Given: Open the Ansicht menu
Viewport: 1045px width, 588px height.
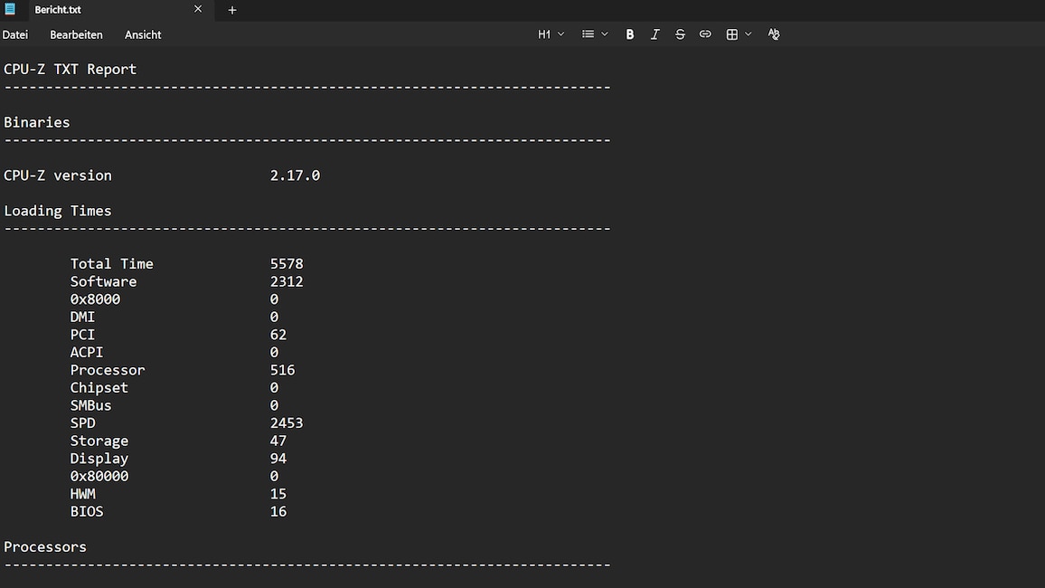Looking at the screenshot, I should 143,34.
